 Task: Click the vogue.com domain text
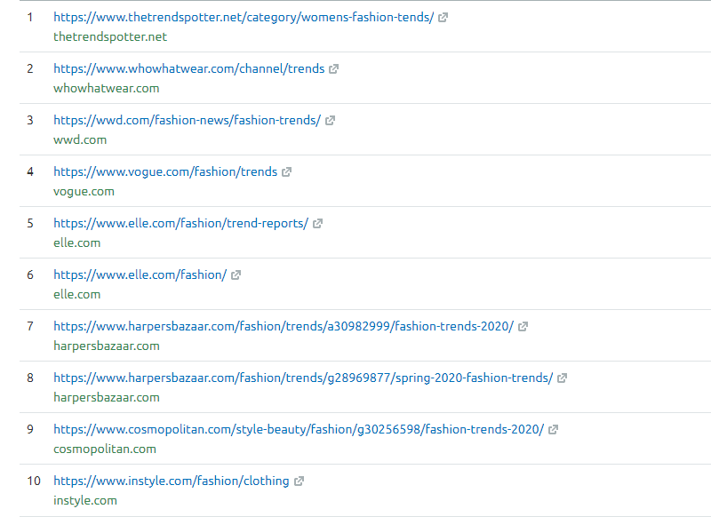point(84,192)
